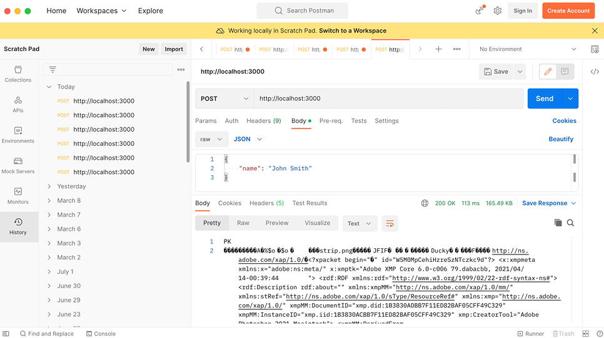604x338 pixels.
Task: Switch to request Headers (9) tab
Action: tap(263, 120)
